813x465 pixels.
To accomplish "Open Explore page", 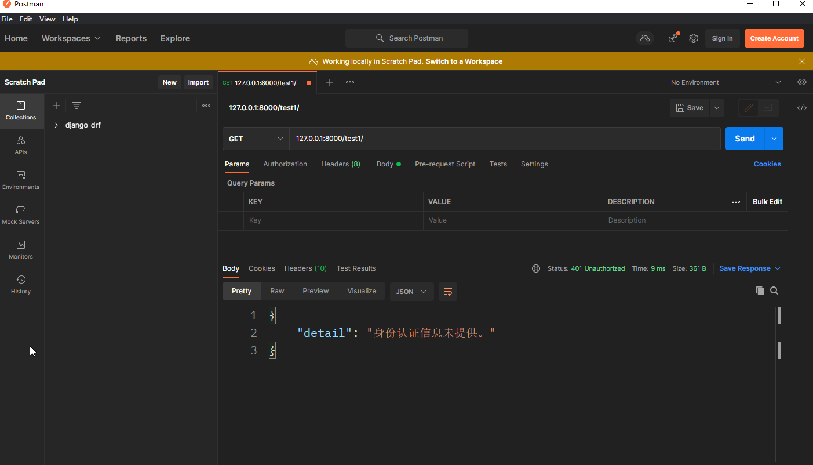I will [x=175, y=38].
